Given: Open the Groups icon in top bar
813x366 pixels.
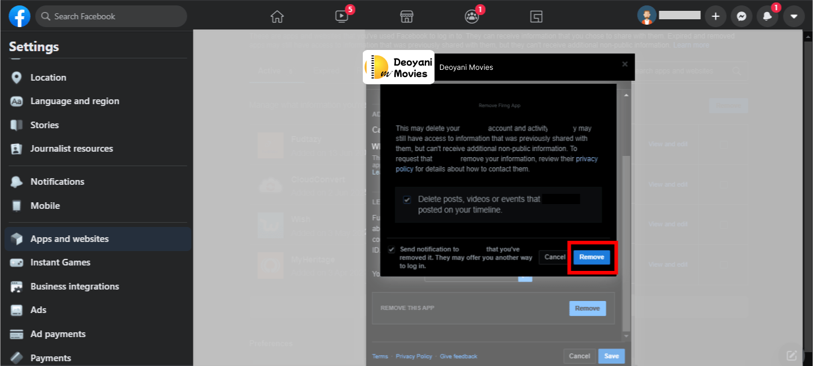Looking at the screenshot, I should point(471,16).
